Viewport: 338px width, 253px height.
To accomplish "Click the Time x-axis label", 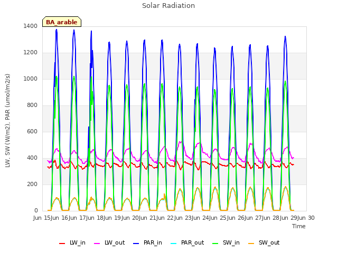I will [x=299, y=226].
